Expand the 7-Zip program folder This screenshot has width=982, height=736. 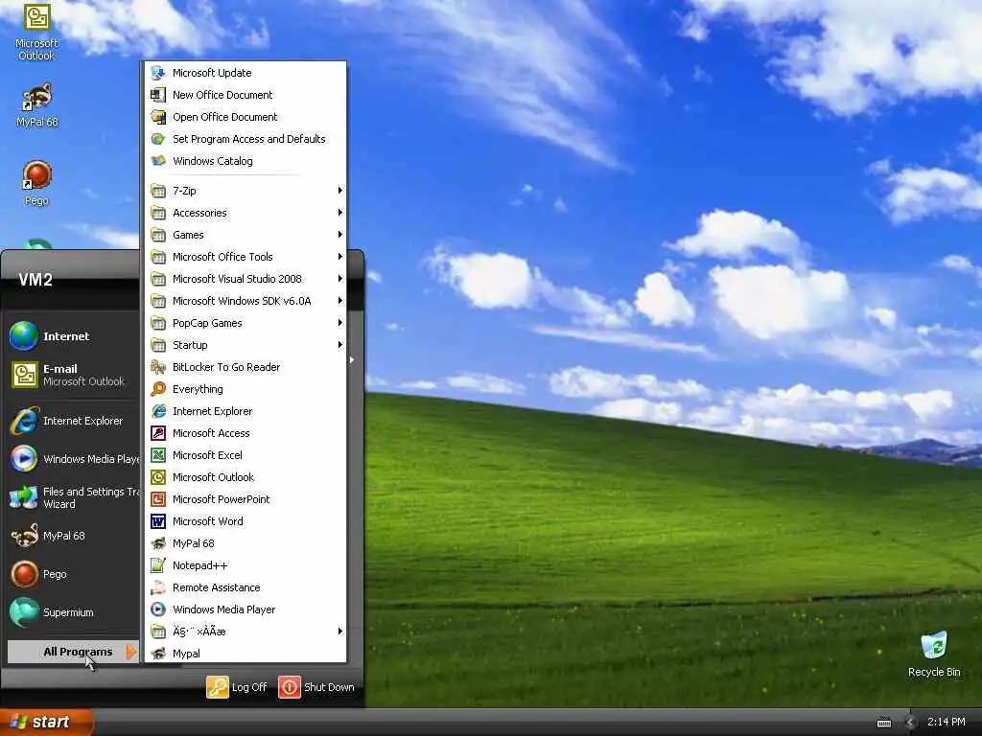pyautogui.click(x=245, y=191)
